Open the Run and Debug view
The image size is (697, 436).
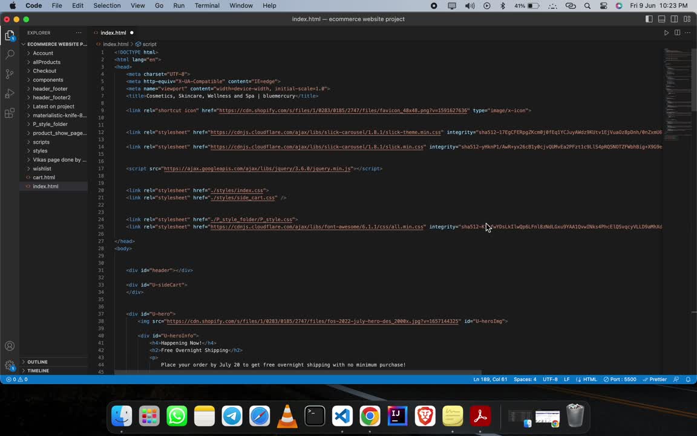tap(10, 94)
